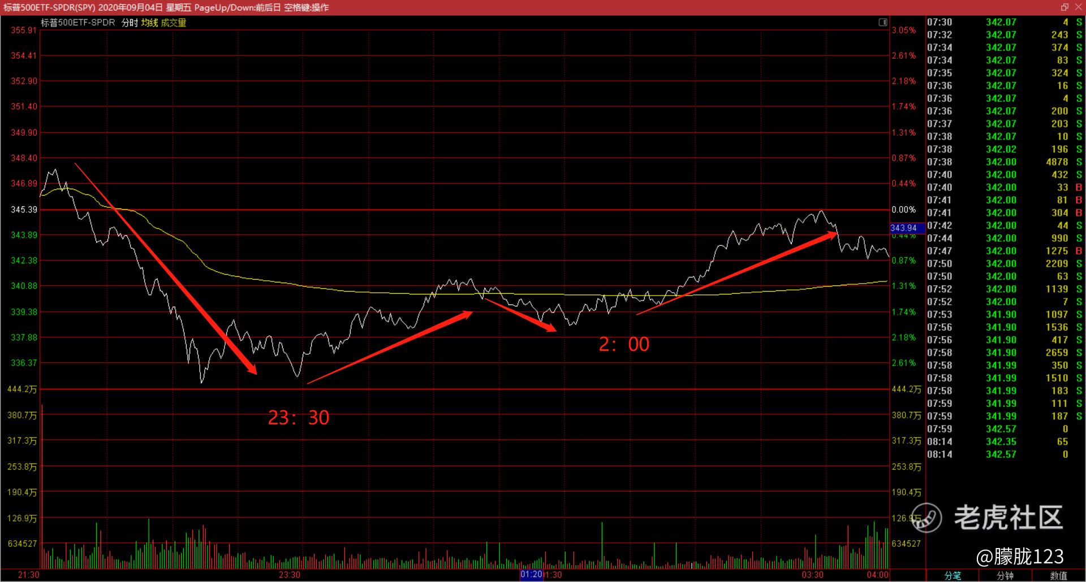Select the 08:14 tick with volume 65
1086x582 pixels.
point(1005,442)
